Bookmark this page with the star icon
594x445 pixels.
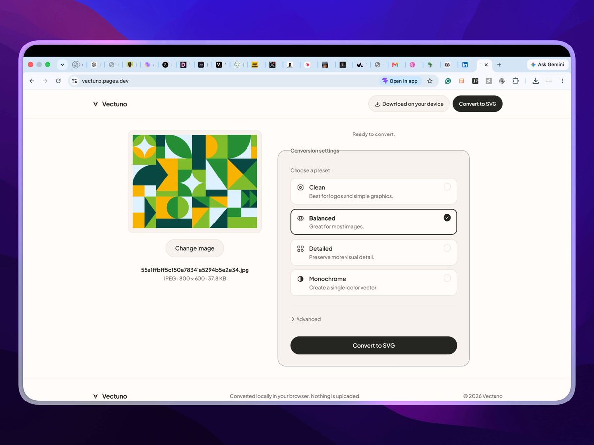(430, 81)
